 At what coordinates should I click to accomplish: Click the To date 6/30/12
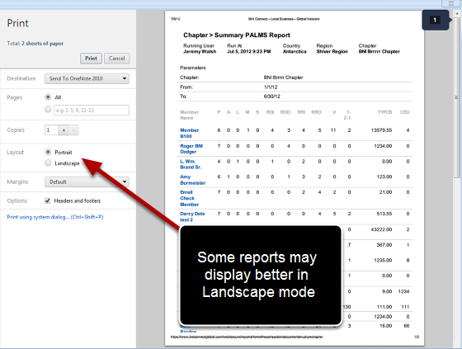(271, 97)
